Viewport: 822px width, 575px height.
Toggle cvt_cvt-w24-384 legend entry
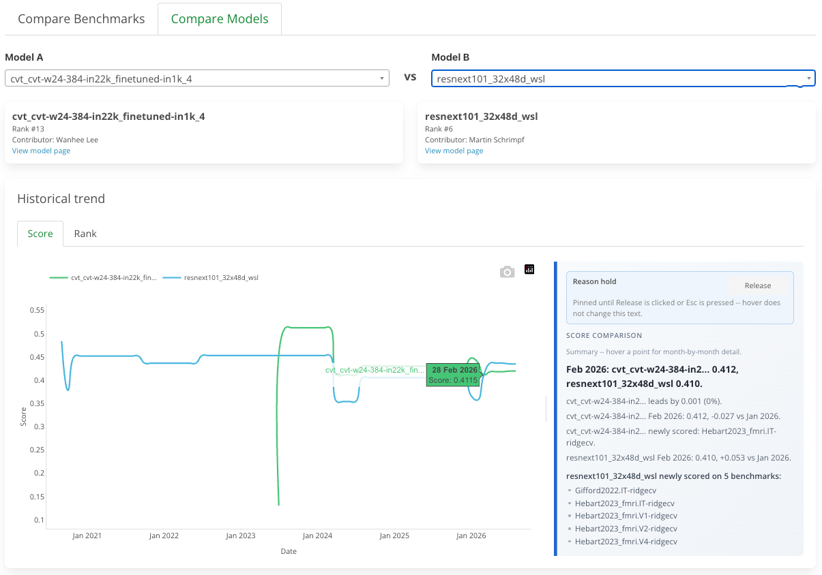103,277
